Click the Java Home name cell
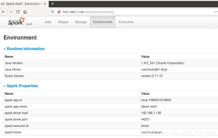The width and height of the screenshot is (218, 138). click(x=72, y=69)
